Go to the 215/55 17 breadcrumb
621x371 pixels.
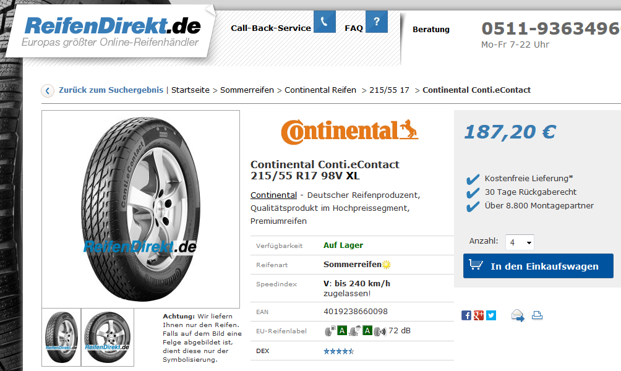click(389, 90)
